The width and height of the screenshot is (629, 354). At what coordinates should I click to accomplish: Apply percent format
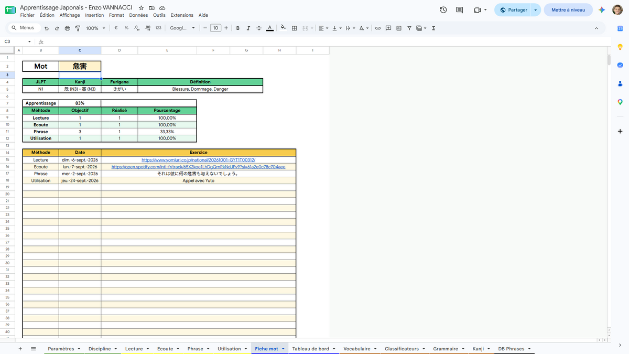[126, 28]
